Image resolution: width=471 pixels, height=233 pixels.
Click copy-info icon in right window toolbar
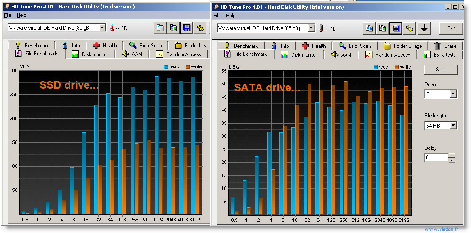pos(370,28)
